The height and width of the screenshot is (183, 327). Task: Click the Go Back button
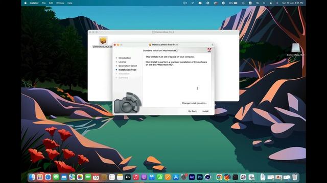pyautogui.click(x=192, y=111)
